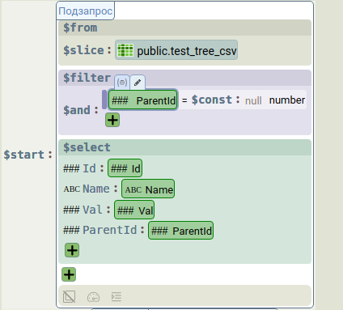Viewport: 343px width, 310px height.
Task: Select the green Name field chip
Action: pos(148,189)
